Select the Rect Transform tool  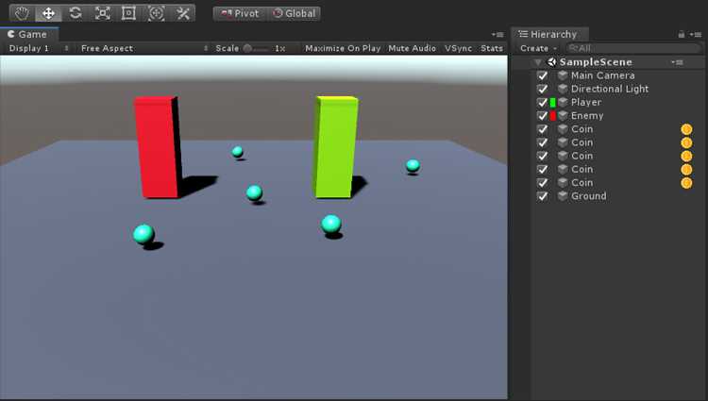pos(129,13)
